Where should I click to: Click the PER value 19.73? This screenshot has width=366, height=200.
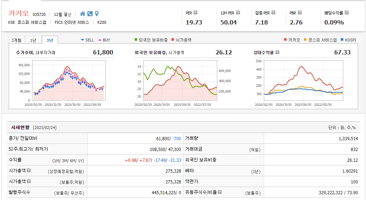[x=194, y=22]
